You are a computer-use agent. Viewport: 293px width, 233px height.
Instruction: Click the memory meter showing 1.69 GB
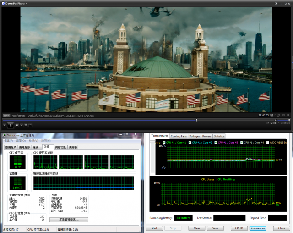(x=17, y=183)
